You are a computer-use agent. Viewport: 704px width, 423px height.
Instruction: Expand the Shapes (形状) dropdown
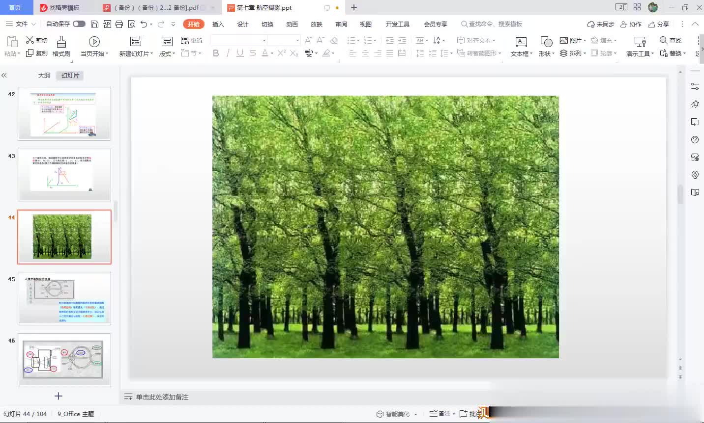pyautogui.click(x=546, y=53)
